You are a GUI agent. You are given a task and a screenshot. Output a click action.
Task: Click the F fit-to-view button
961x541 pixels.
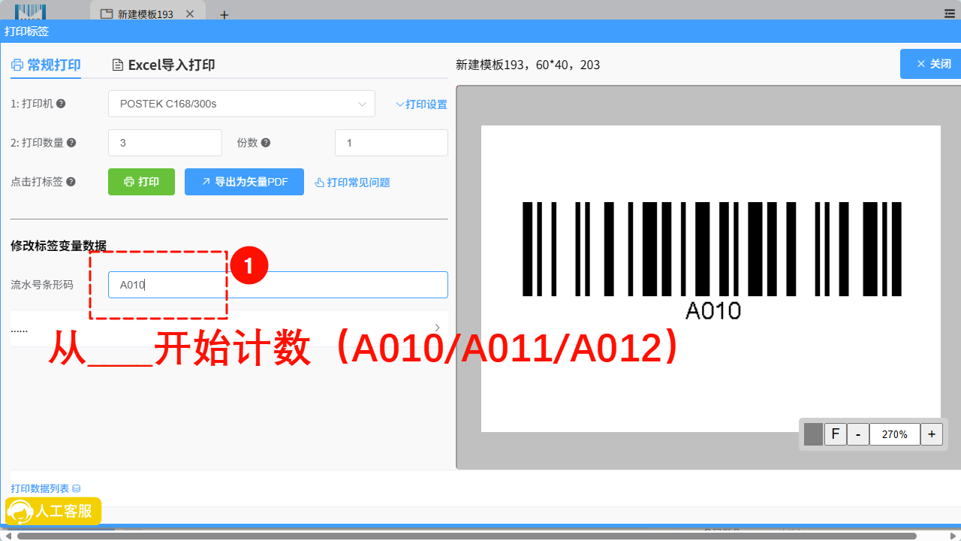pyautogui.click(x=835, y=434)
